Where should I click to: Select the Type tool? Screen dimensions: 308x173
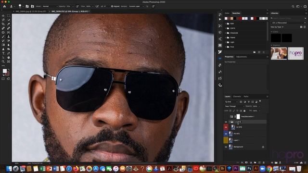tap(3, 53)
